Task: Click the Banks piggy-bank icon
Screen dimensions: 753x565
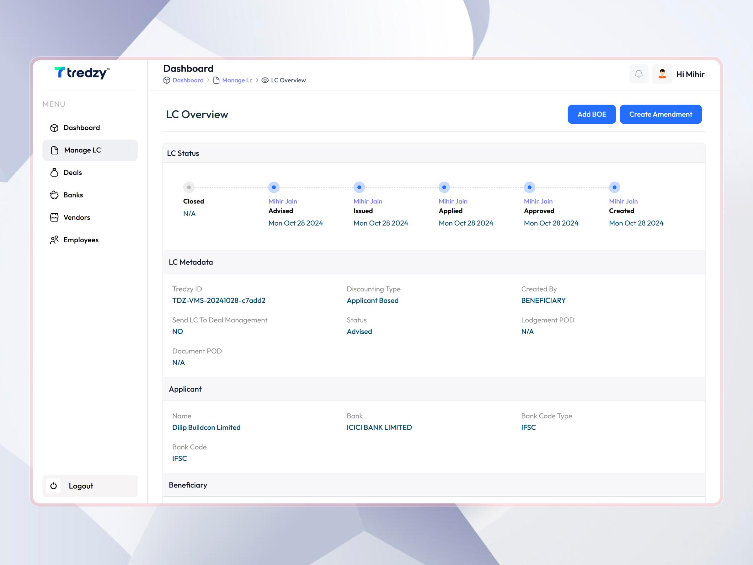Action: 55,195
